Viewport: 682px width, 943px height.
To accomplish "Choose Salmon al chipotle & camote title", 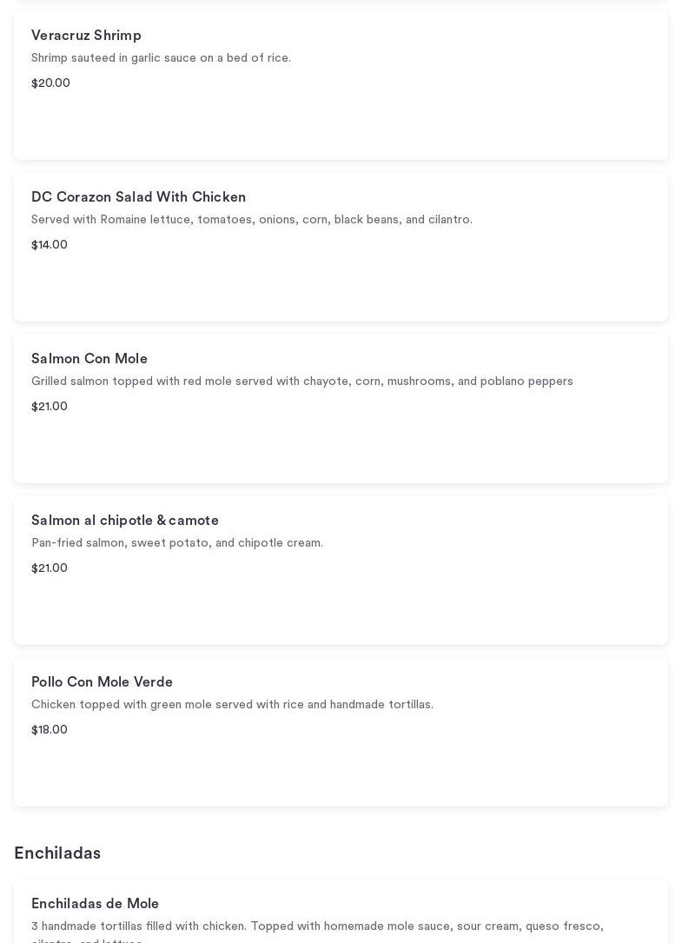I will click(x=125, y=521).
